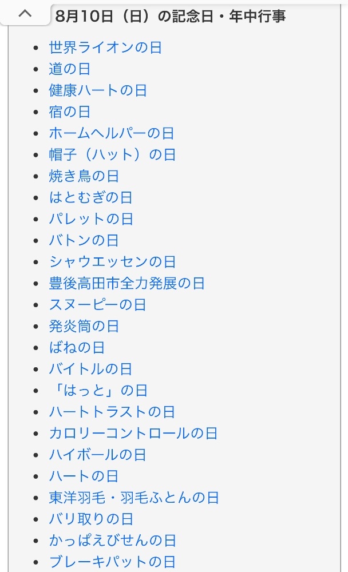Open the シャウエッセンの日 link
348x572 pixels.
point(112,262)
